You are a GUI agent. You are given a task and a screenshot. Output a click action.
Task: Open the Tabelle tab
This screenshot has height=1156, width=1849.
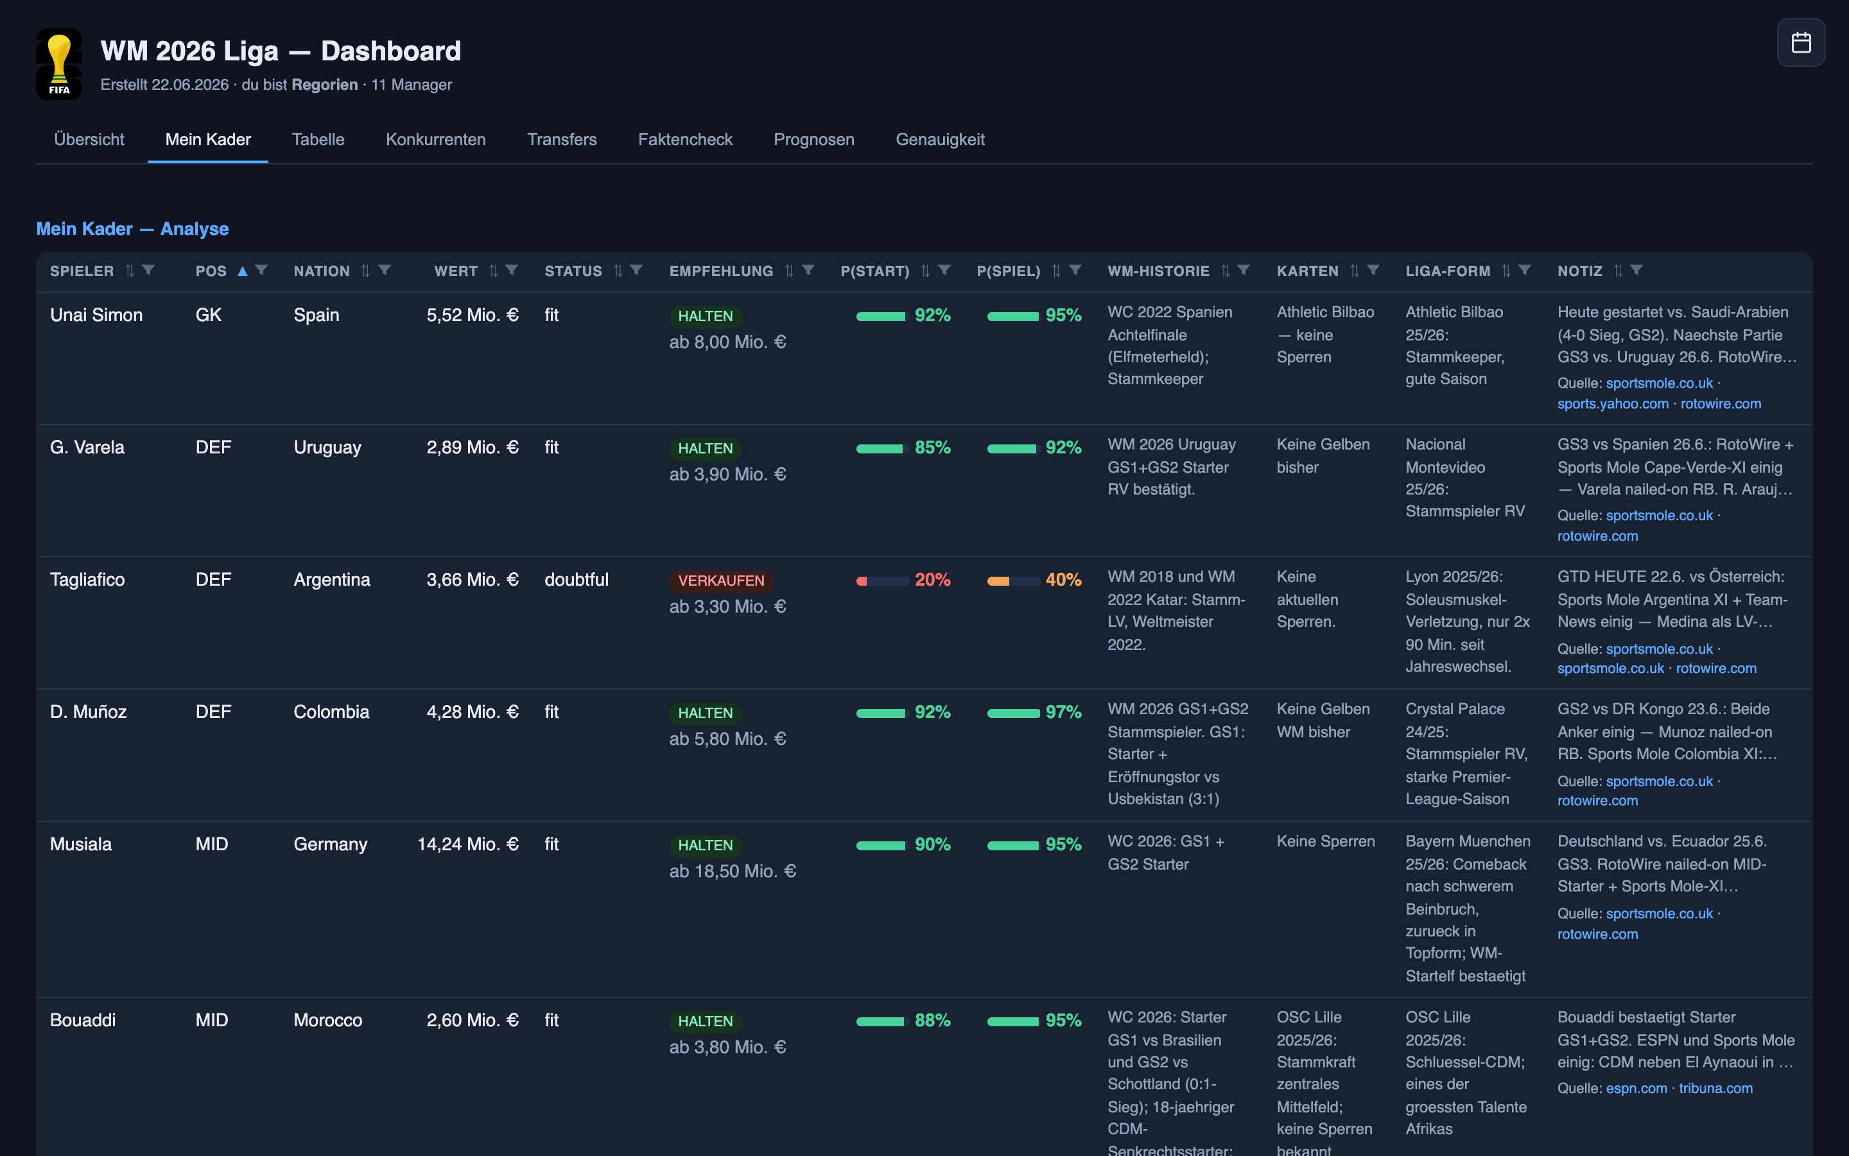pos(318,139)
